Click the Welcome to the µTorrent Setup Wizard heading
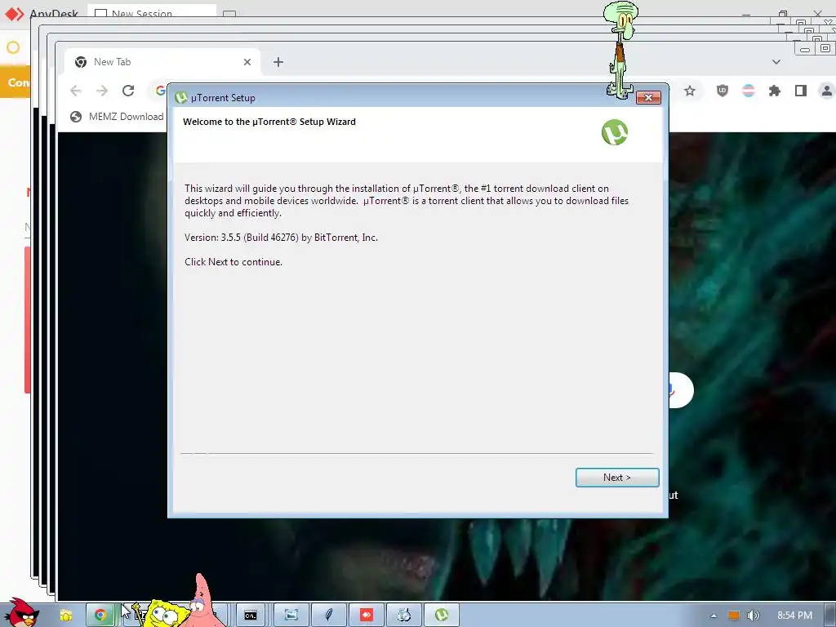Screen dimensions: 836x627 point(269,122)
